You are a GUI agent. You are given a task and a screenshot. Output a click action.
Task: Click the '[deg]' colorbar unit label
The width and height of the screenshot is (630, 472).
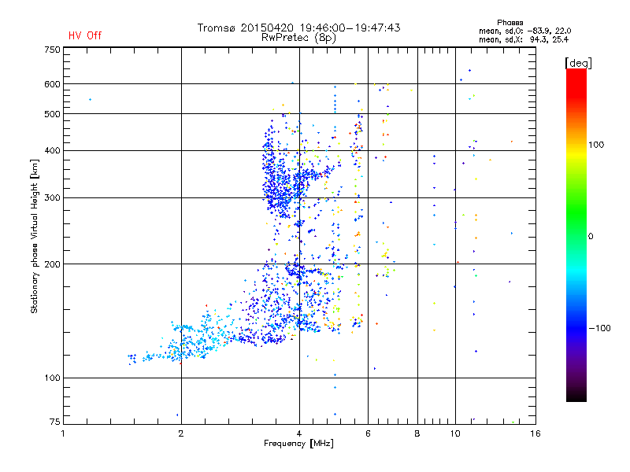578,63
